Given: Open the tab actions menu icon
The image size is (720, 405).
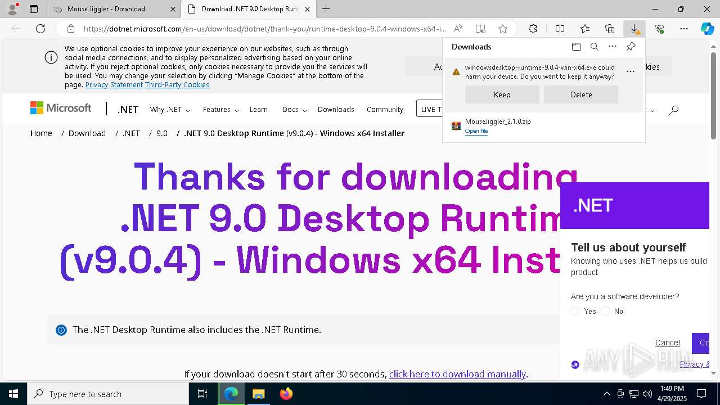Looking at the screenshot, I should tap(34, 9).
